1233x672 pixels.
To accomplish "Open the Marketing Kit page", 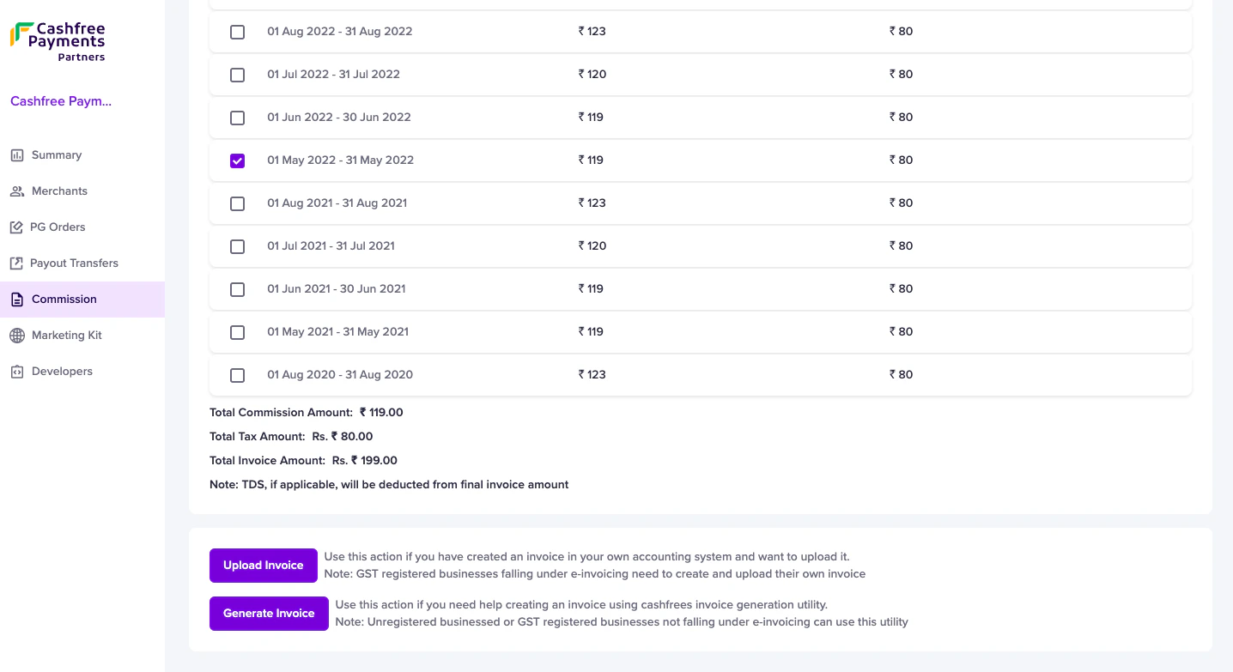I will click(x=67, y=336).
